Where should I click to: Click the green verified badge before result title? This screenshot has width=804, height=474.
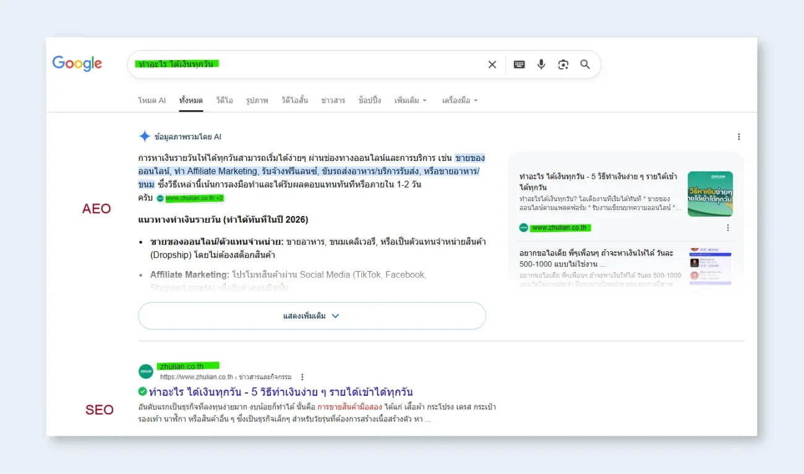pos(142,392)
